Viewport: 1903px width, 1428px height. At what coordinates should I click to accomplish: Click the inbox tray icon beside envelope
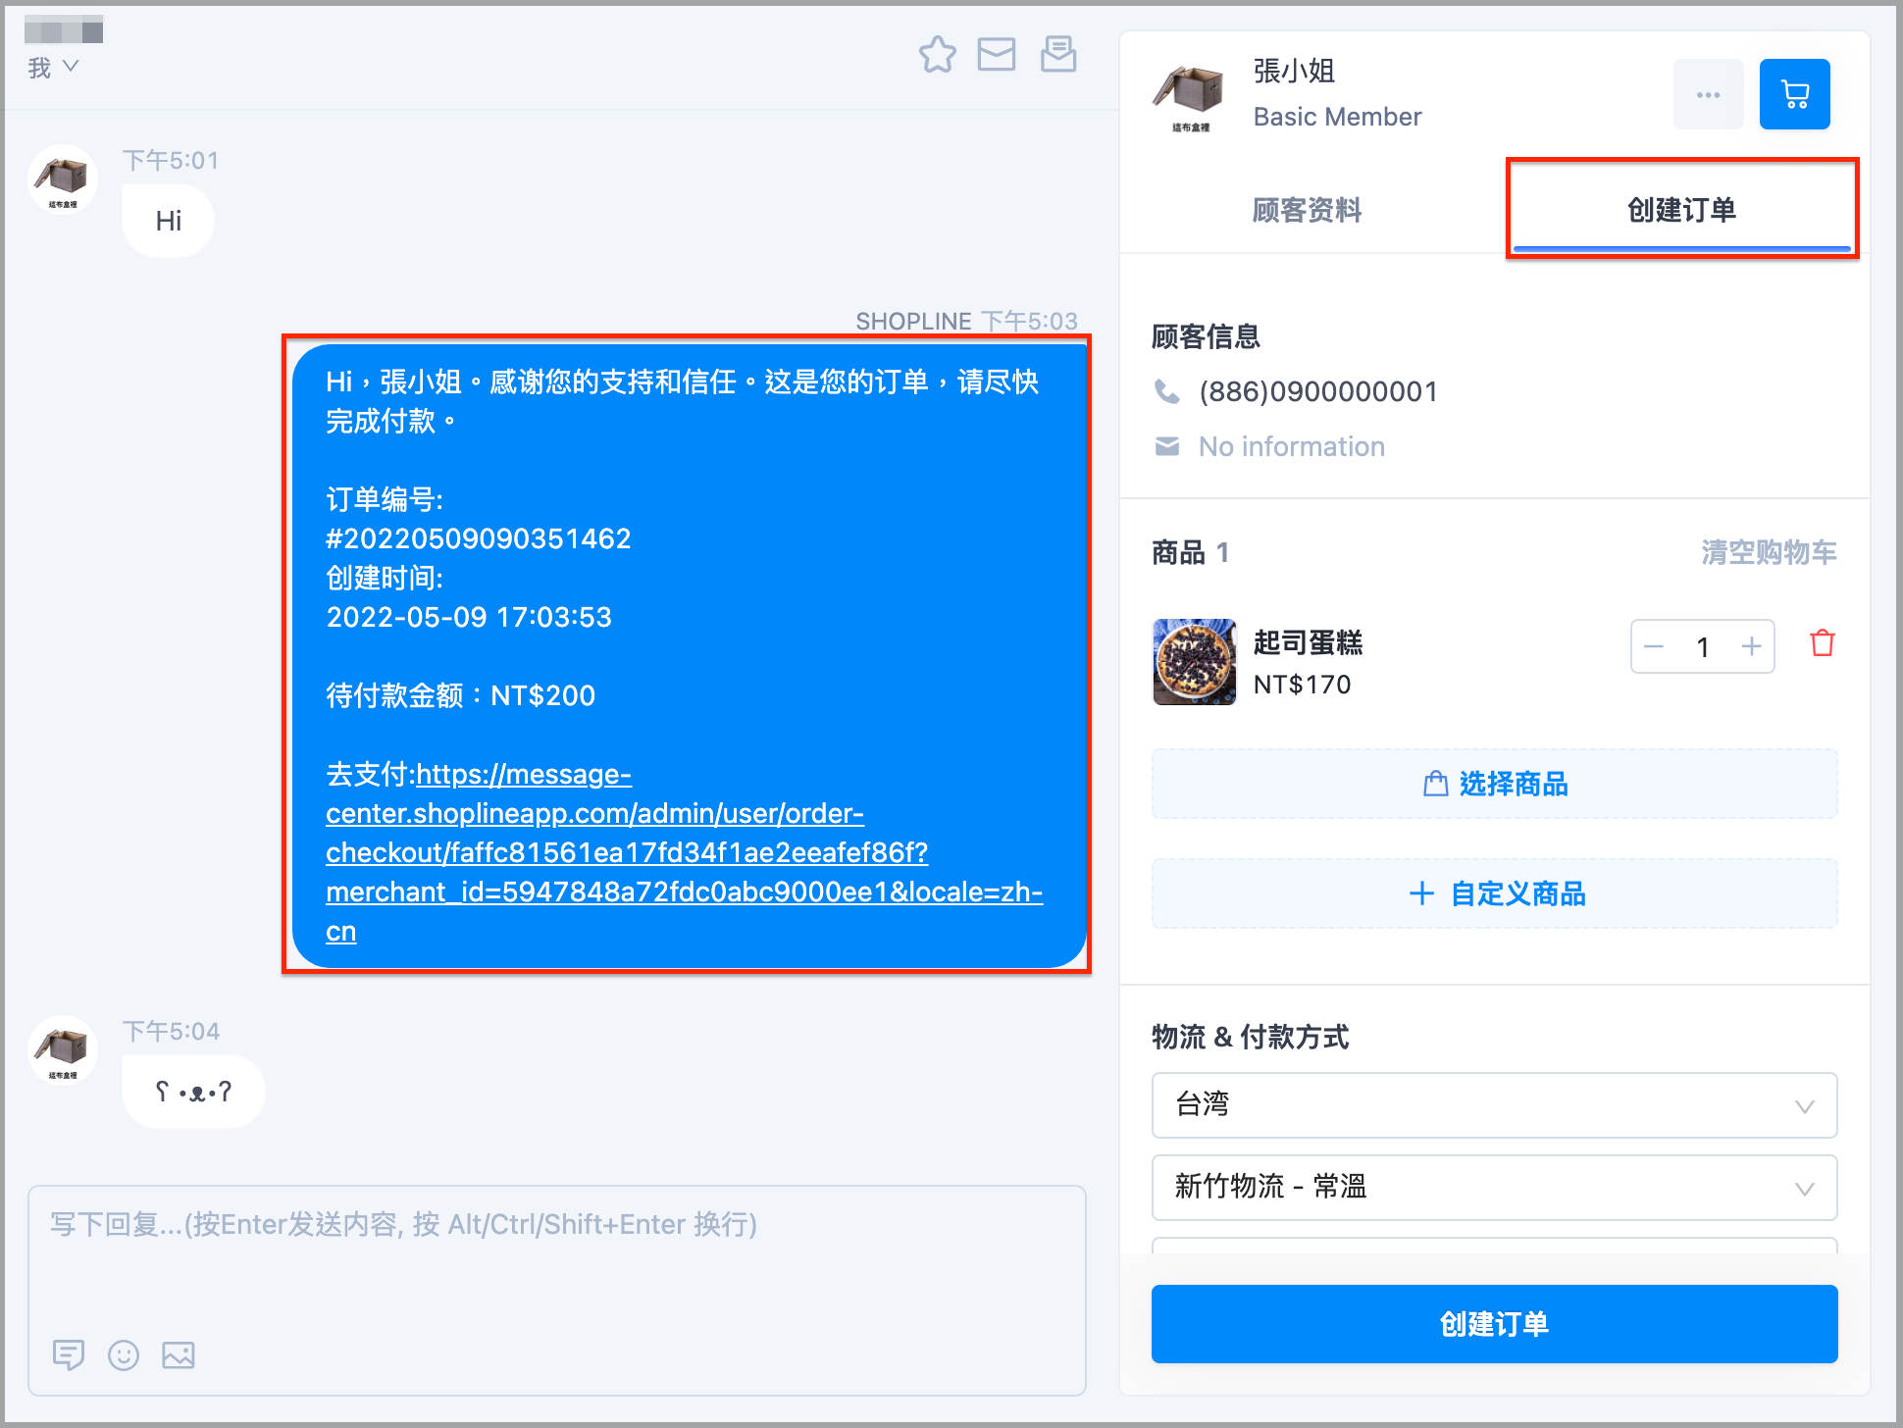point(1058,54)
